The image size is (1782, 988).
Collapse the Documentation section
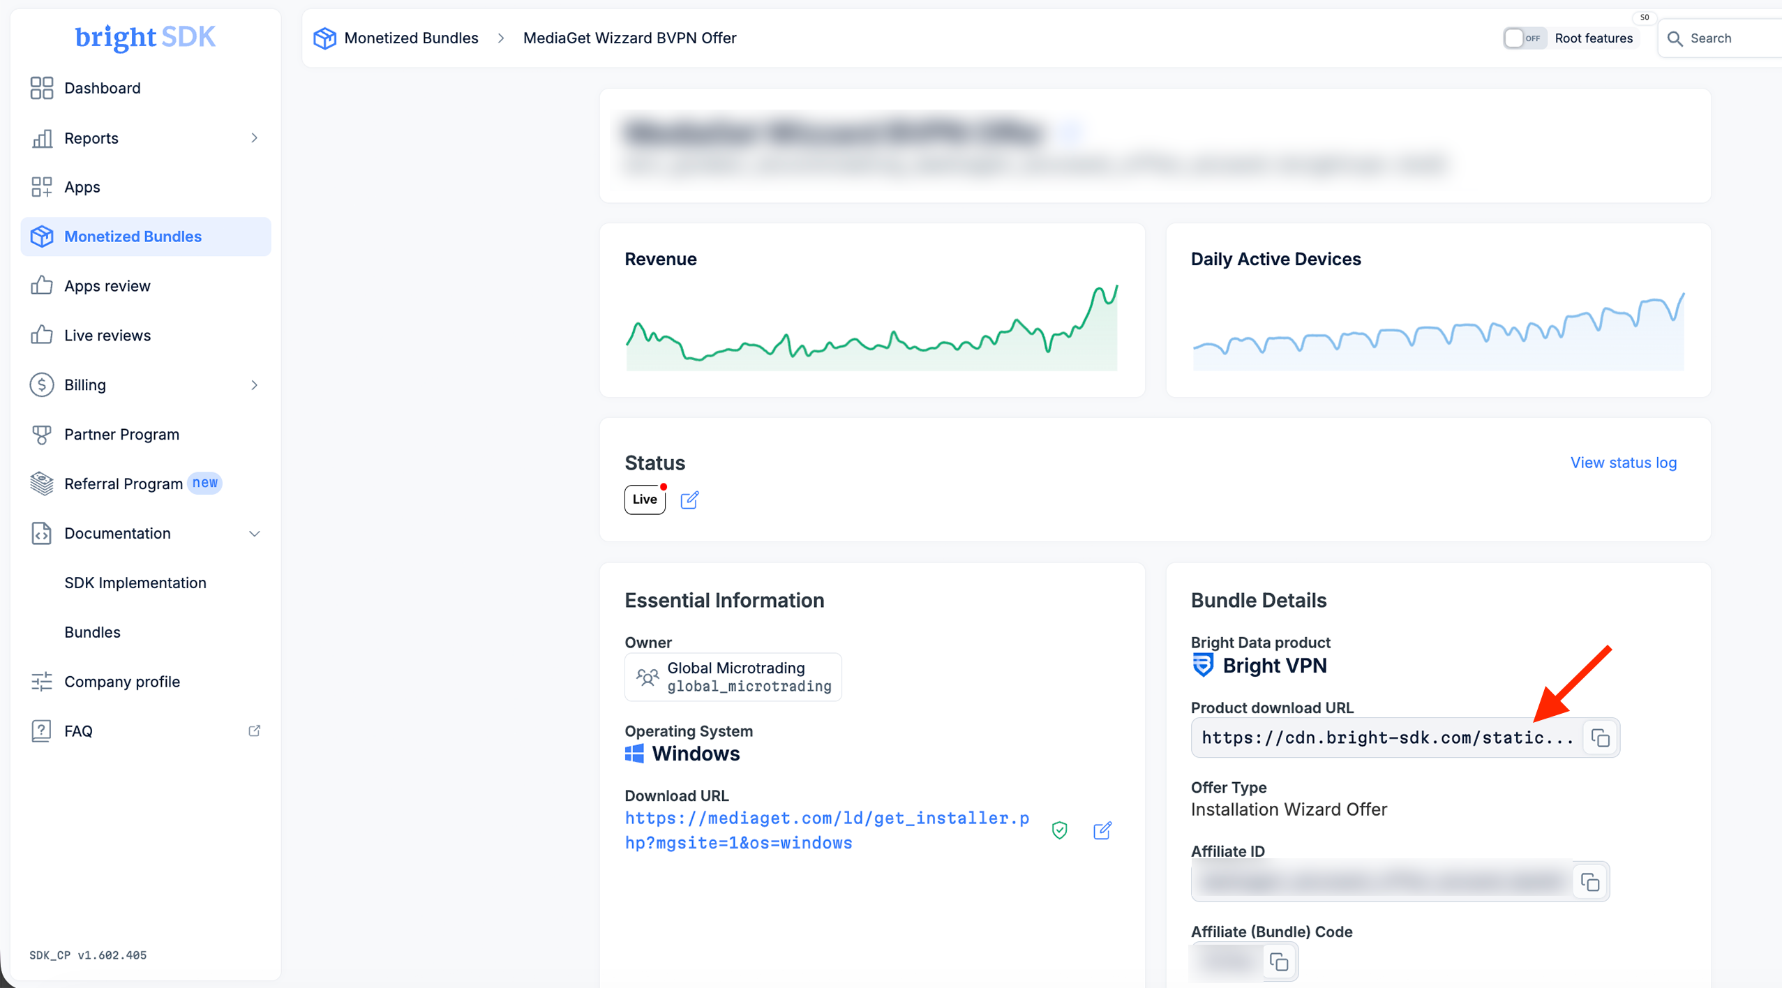(254, 534)
